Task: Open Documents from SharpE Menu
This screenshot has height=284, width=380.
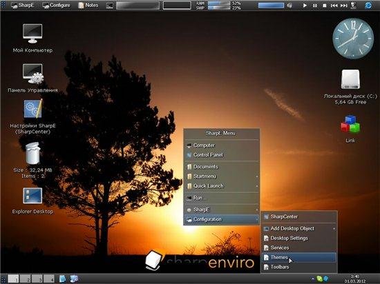Action: tap(222, 167)
